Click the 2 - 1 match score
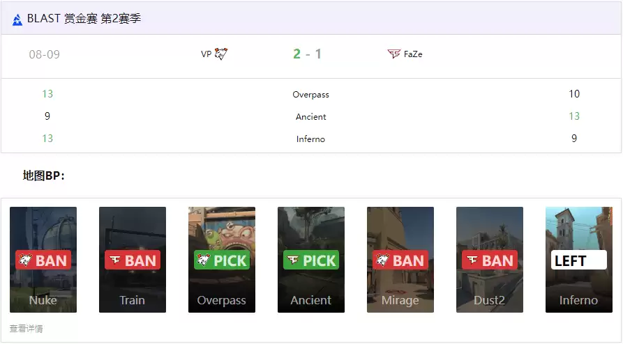This screenshot has width=623, height=344. [308, 54]
